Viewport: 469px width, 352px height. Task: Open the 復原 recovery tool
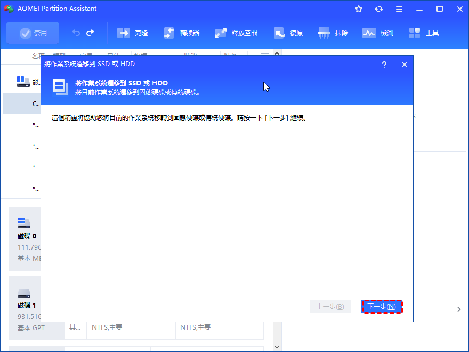click(288, 33)
